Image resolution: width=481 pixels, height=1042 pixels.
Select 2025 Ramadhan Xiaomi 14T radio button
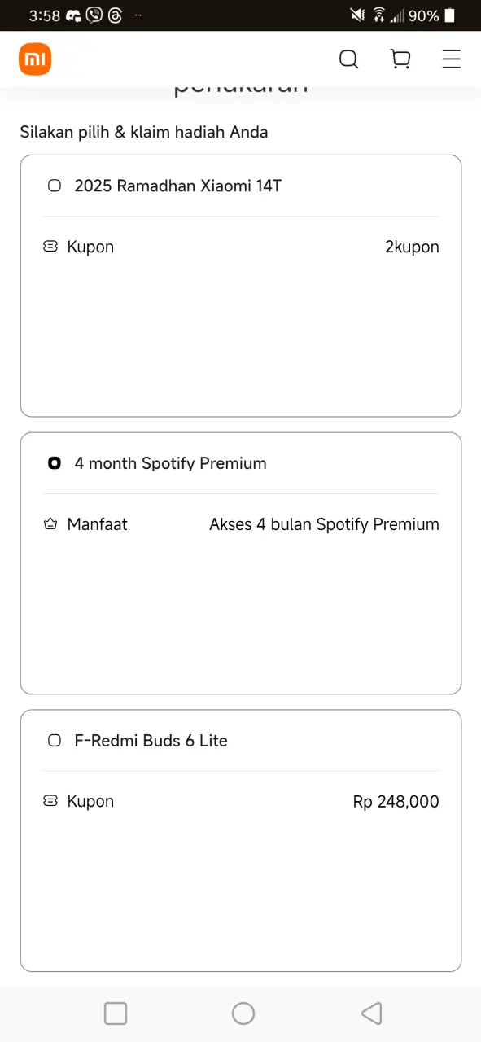(55, 186)
